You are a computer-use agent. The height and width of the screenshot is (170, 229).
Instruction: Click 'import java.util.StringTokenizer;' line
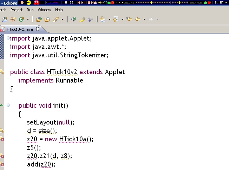point(59,55)
